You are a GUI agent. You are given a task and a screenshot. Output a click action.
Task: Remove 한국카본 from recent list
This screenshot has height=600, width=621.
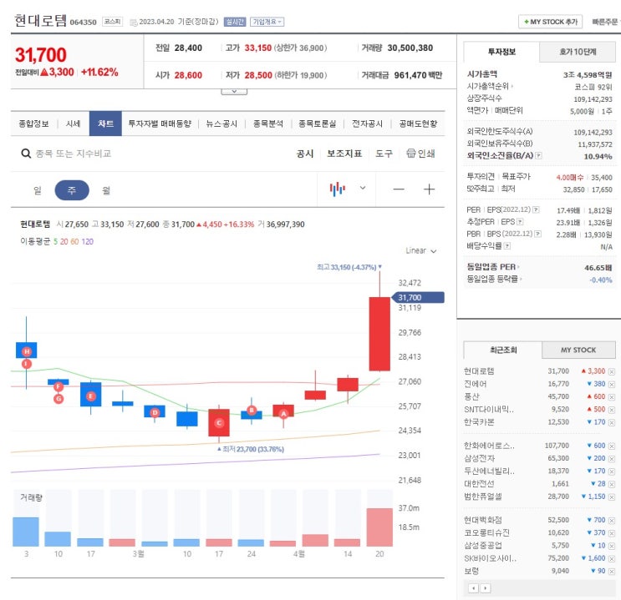coord(612,423)
